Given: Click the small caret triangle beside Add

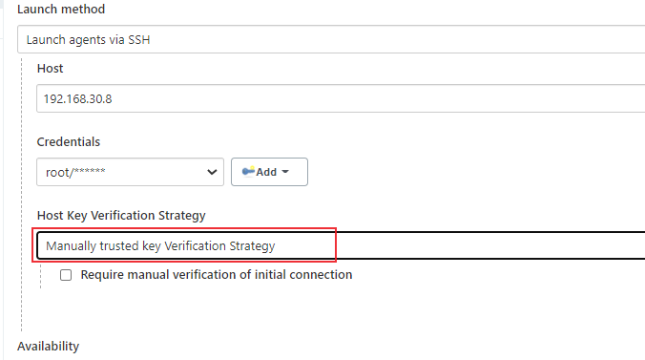Looking at the screenshot, I should 285,172.
